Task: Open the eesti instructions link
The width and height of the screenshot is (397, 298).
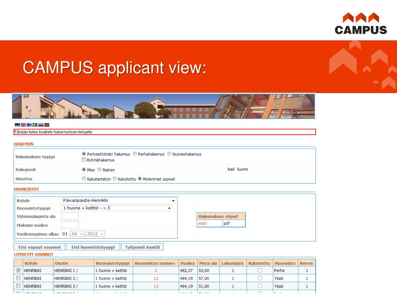Action: (202, 223)
